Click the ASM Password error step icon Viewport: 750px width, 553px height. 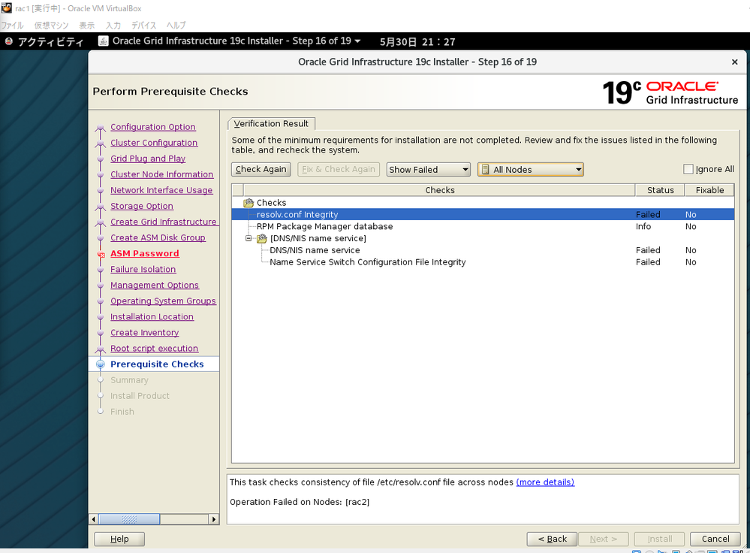pyautogui.click(x=101, y=254)
